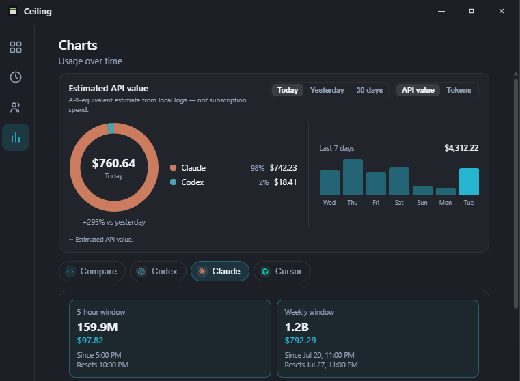
Task: Click the 5-hour window card
Action: [x=169, y=339]
